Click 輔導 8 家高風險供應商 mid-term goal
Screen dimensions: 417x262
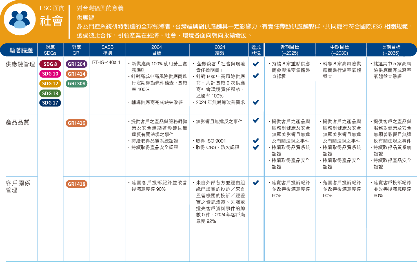(x=341, y=70)
